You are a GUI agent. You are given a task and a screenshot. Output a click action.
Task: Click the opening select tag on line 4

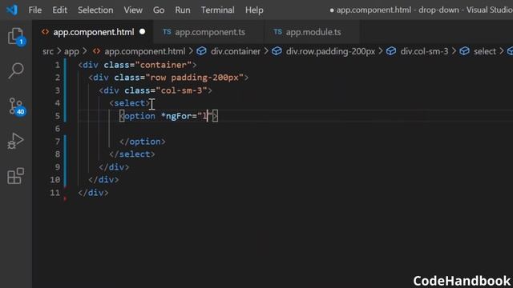(x=130, y=103)
